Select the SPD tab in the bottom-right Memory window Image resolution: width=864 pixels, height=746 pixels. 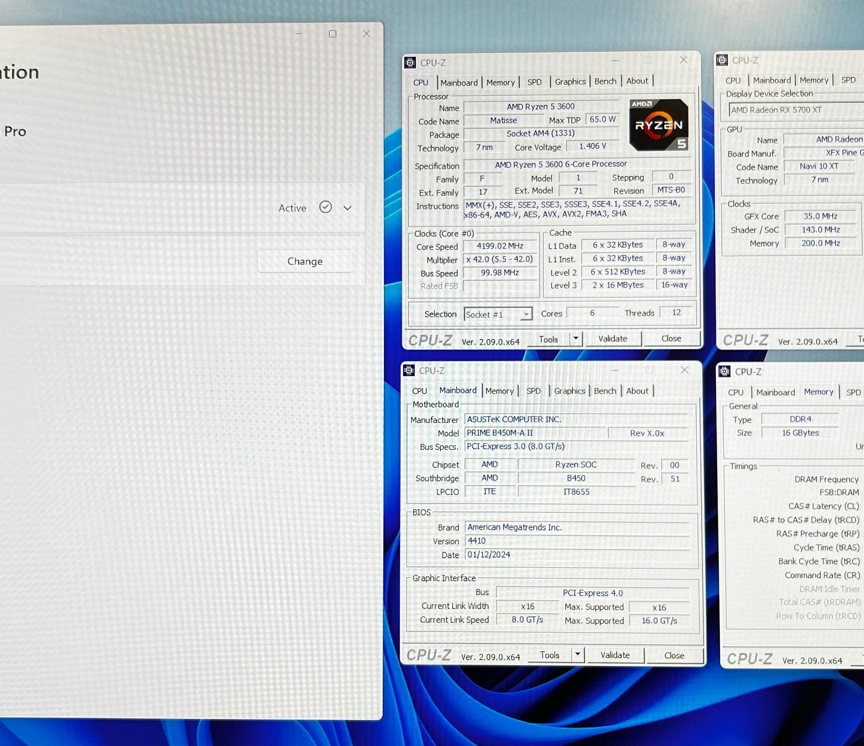[853, 392]
